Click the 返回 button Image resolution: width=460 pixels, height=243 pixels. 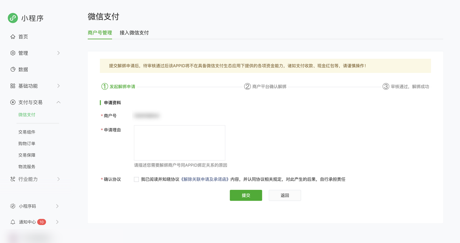(x=285, y=195)
